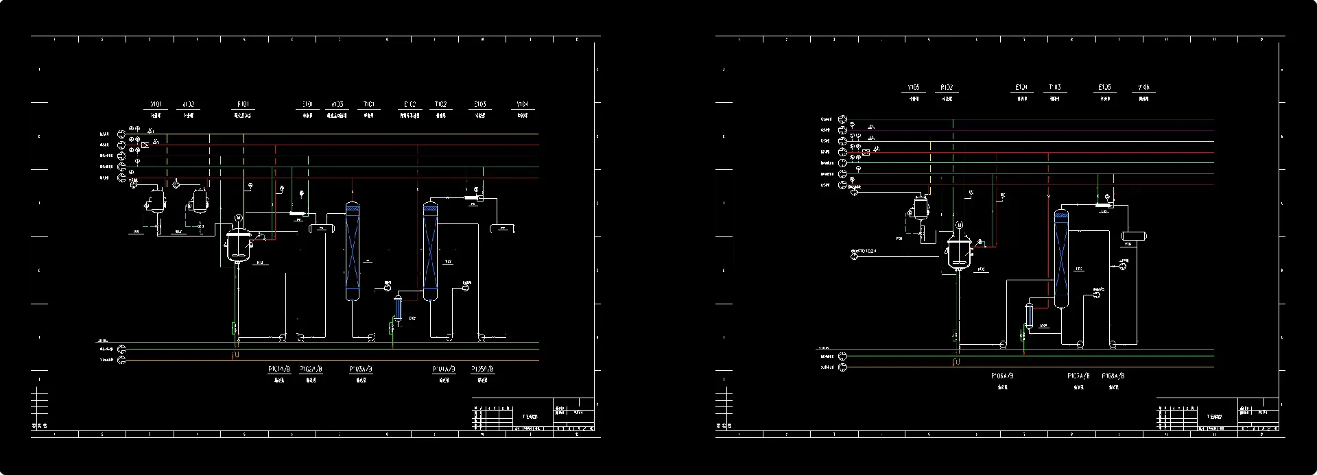The image size is (1317, 475).
Task: Select the horizontal receiver drum on right sheet
Action: pos(1133,236)
